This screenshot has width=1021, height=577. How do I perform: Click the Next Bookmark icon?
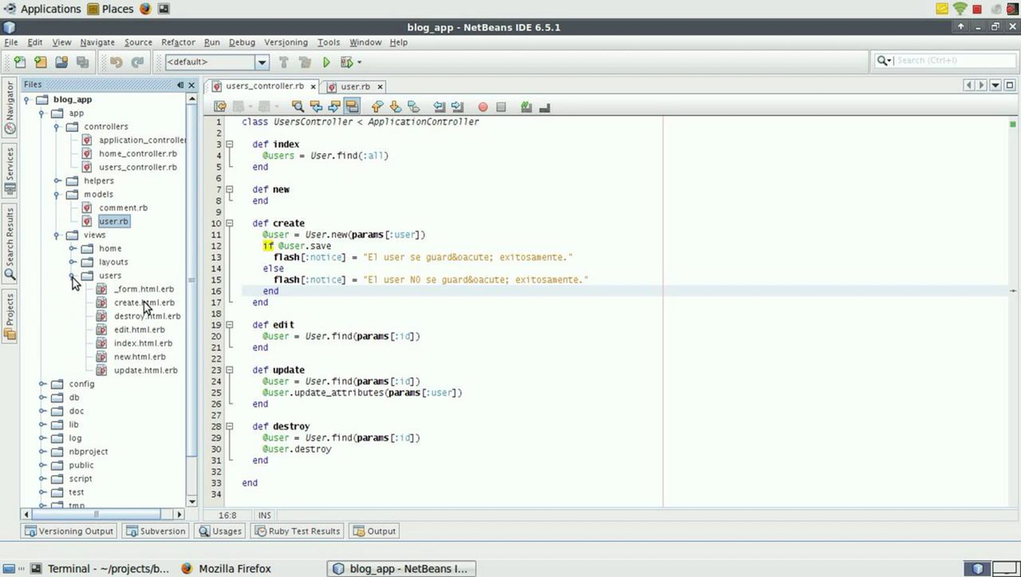click(x=395, y=106)
